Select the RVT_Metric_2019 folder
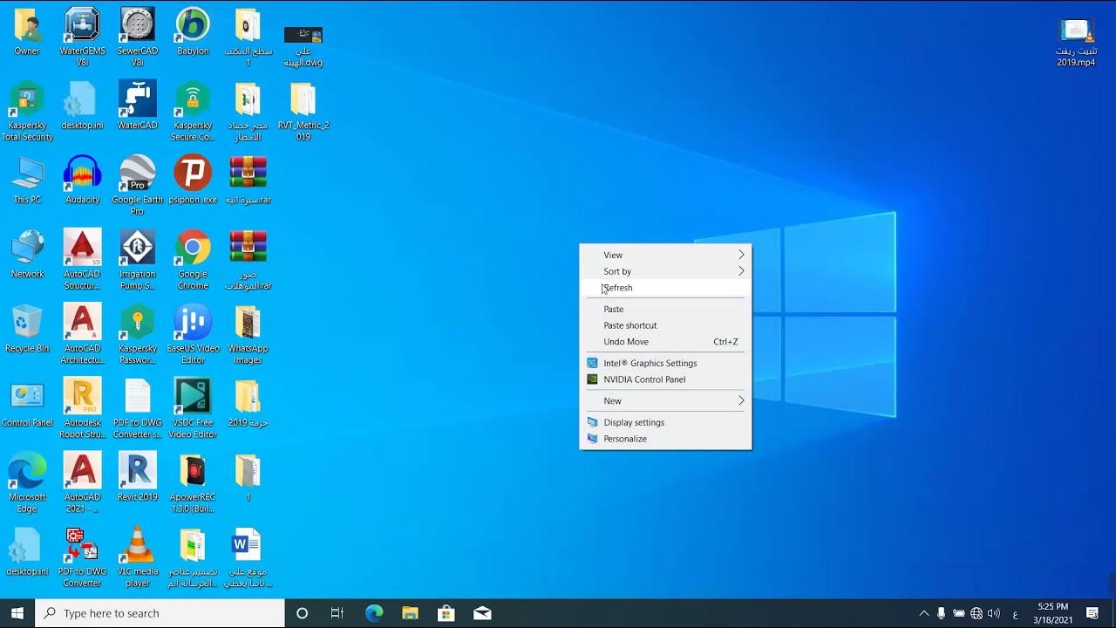Image resolution: width=1116 pixels, height=628 pixels. tap(303, 112)
